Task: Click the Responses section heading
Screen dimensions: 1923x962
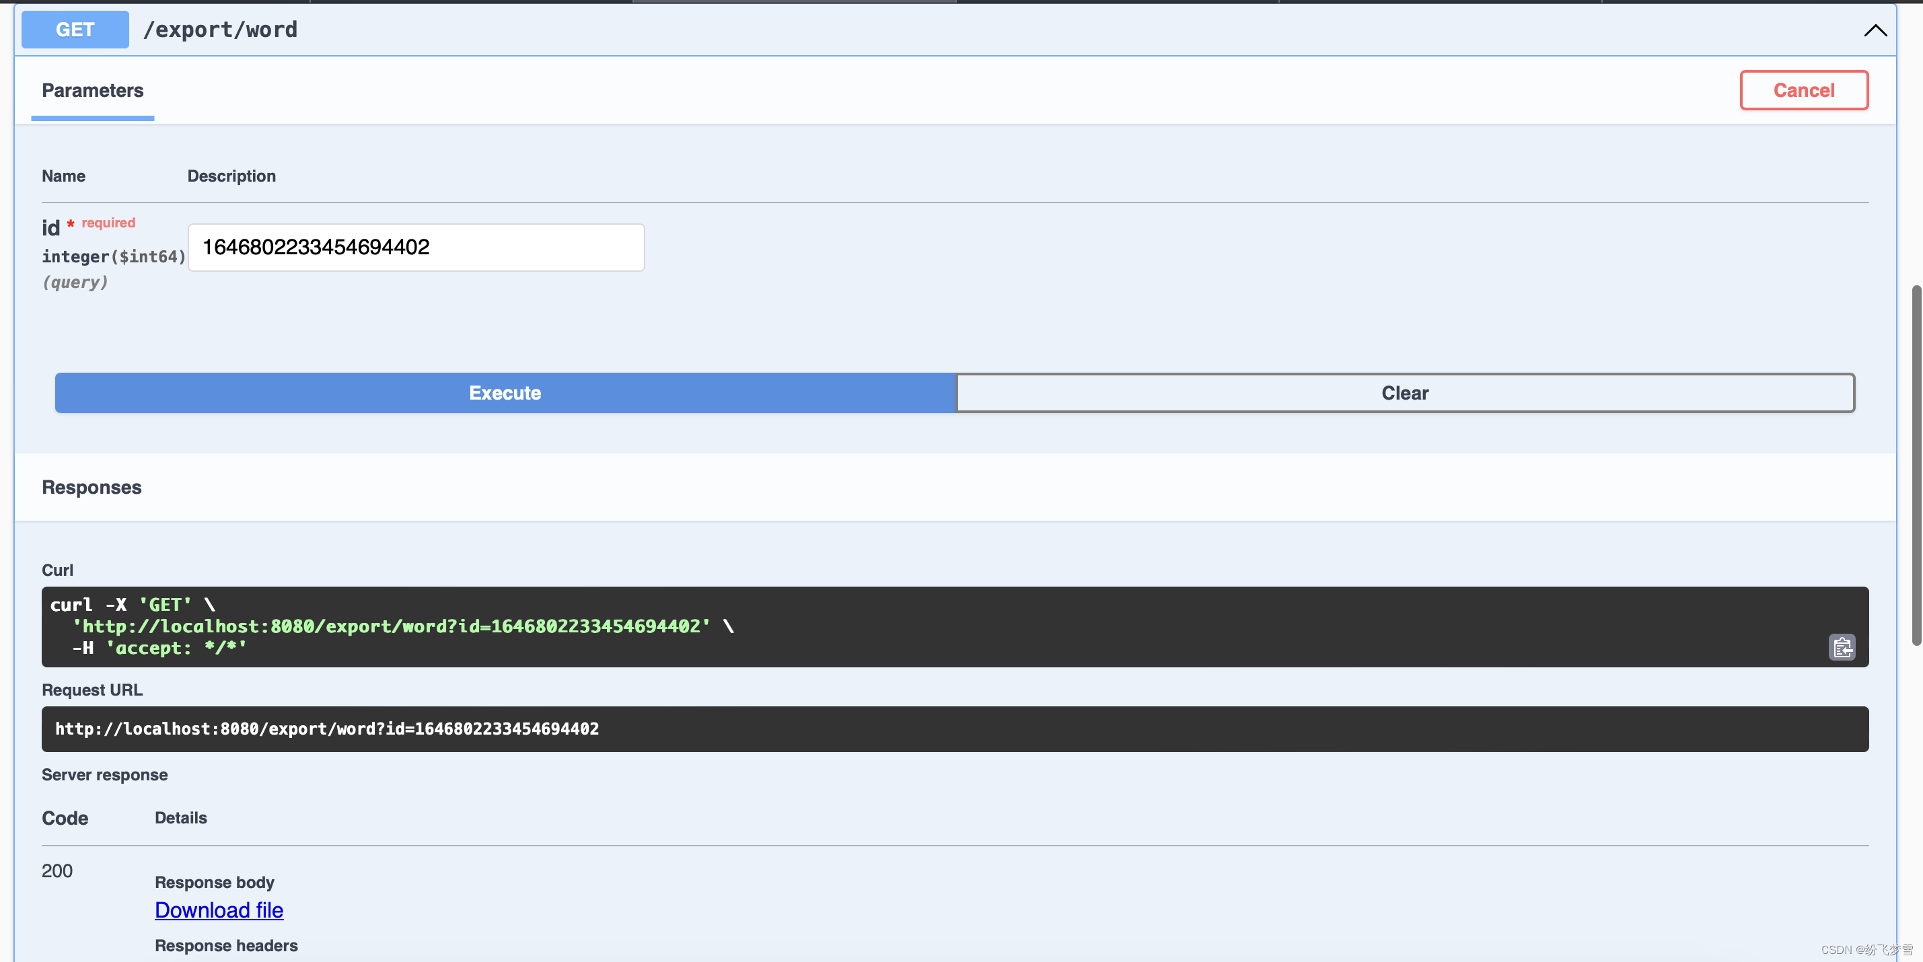Action: click(x=92, y=487)
